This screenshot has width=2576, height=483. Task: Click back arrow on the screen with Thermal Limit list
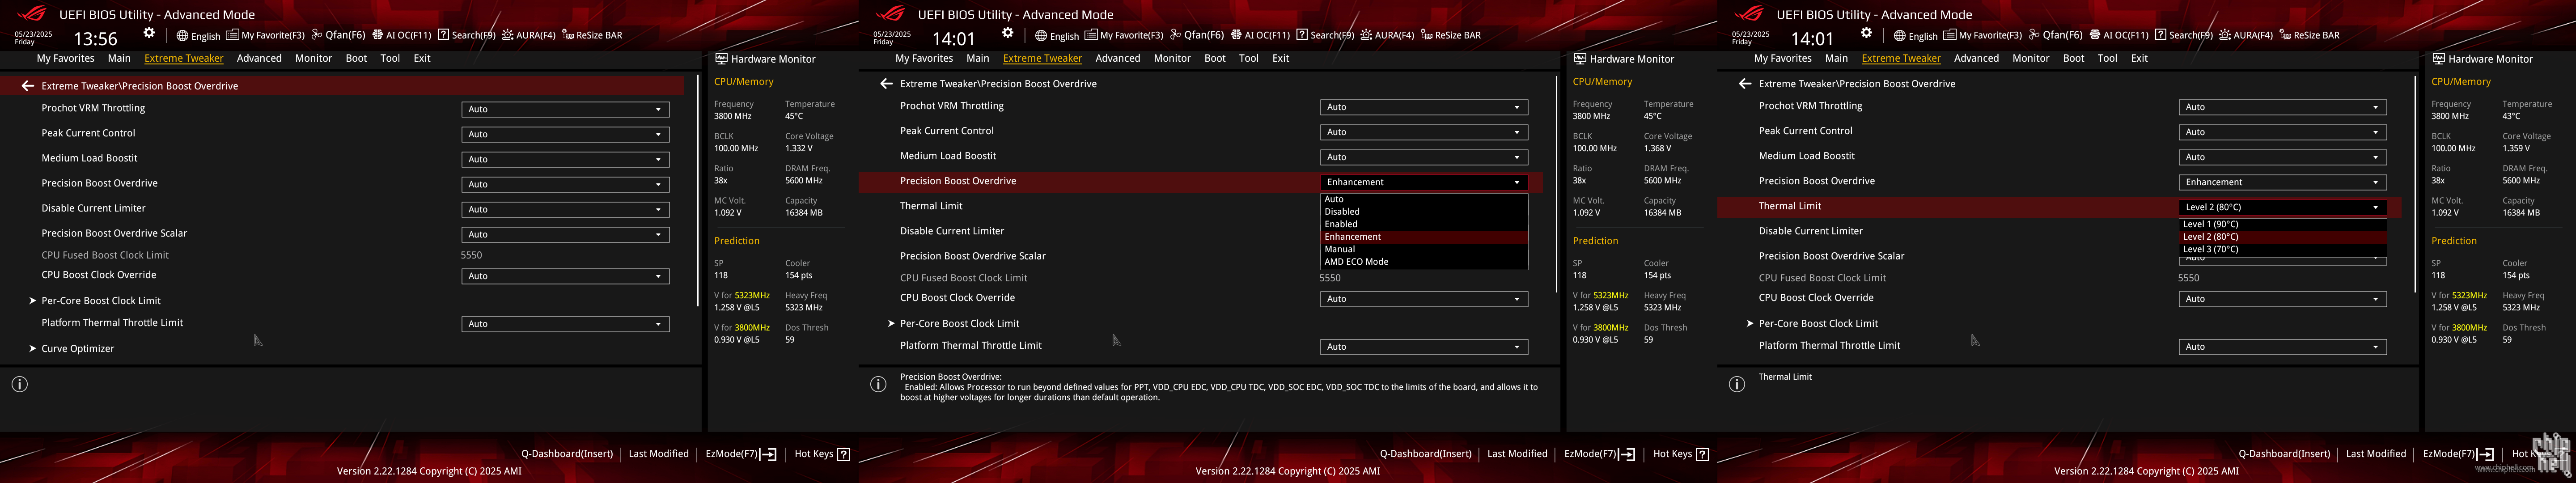pyautogui.click(x=1745, y=84)
